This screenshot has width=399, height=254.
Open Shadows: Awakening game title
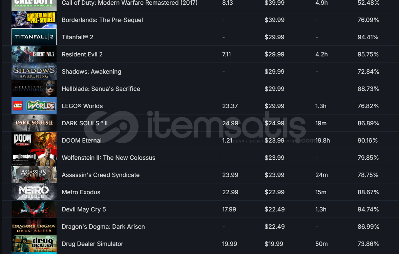click(x=91, y=72)
